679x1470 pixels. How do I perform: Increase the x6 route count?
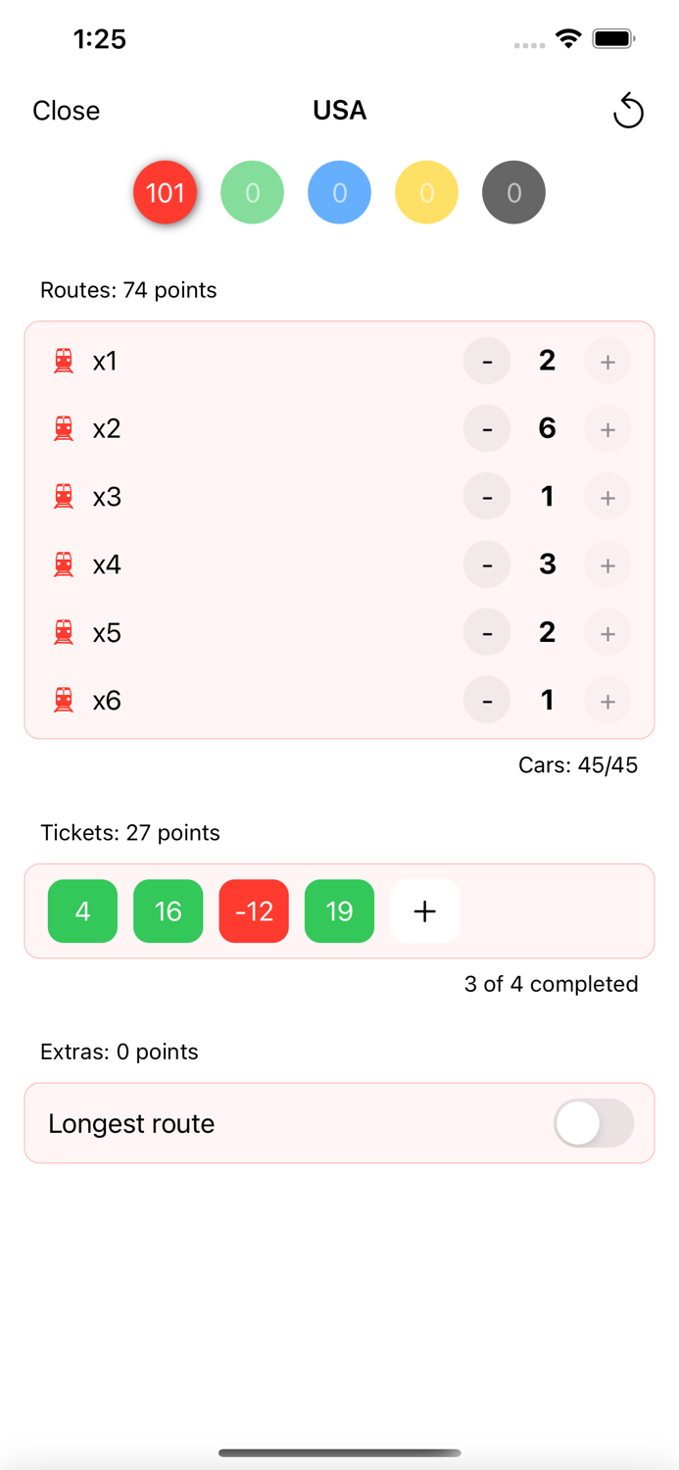(606, 701)
